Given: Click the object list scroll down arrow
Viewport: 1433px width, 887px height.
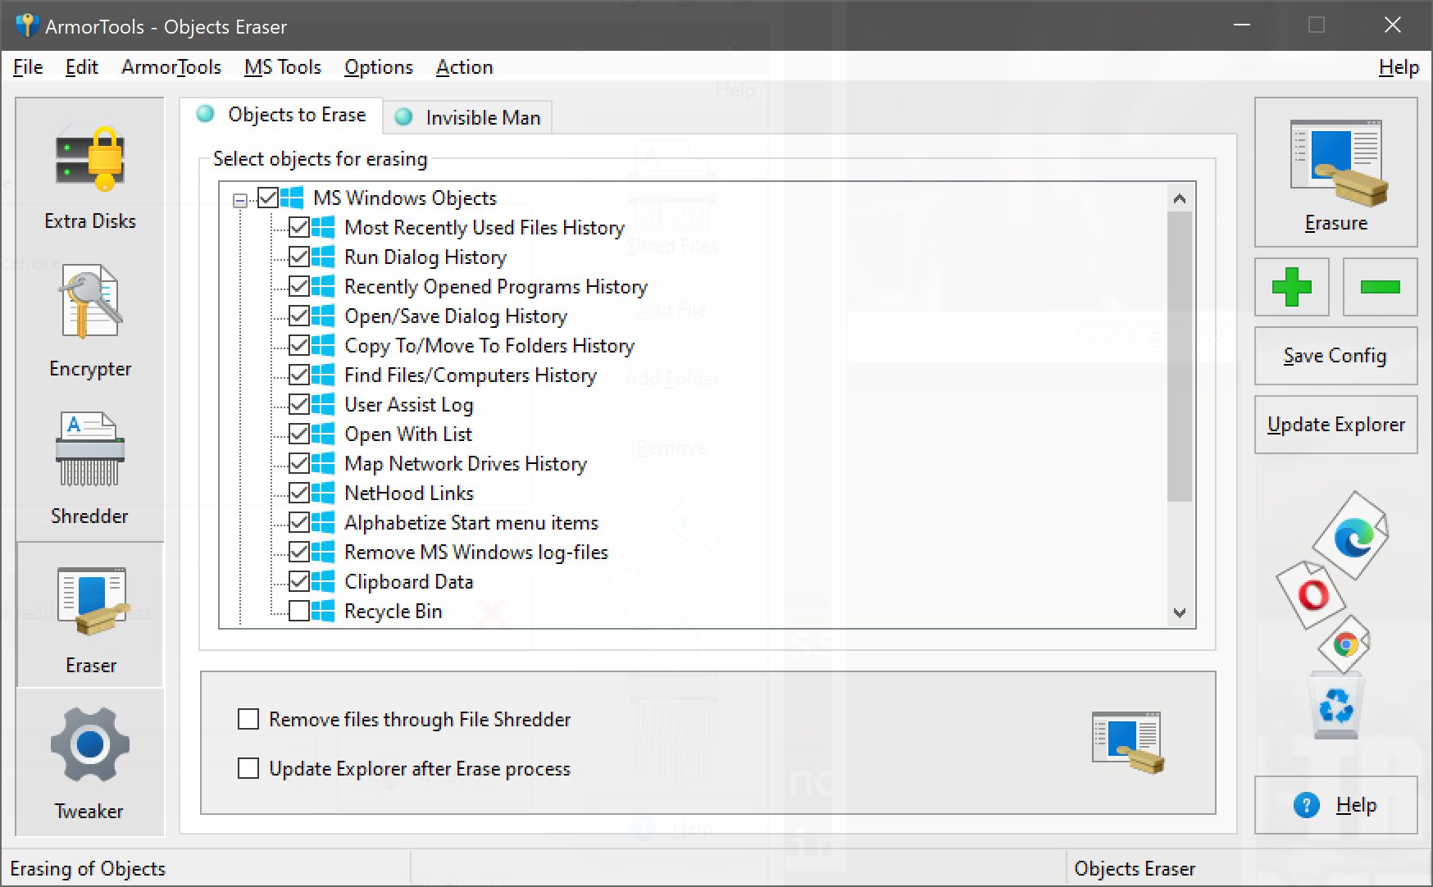Looking at the screenshot, I should click(x=1180, y=612).
